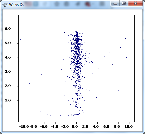
Task: Close the Ws vs Xs window
Action: pos(135,3)
